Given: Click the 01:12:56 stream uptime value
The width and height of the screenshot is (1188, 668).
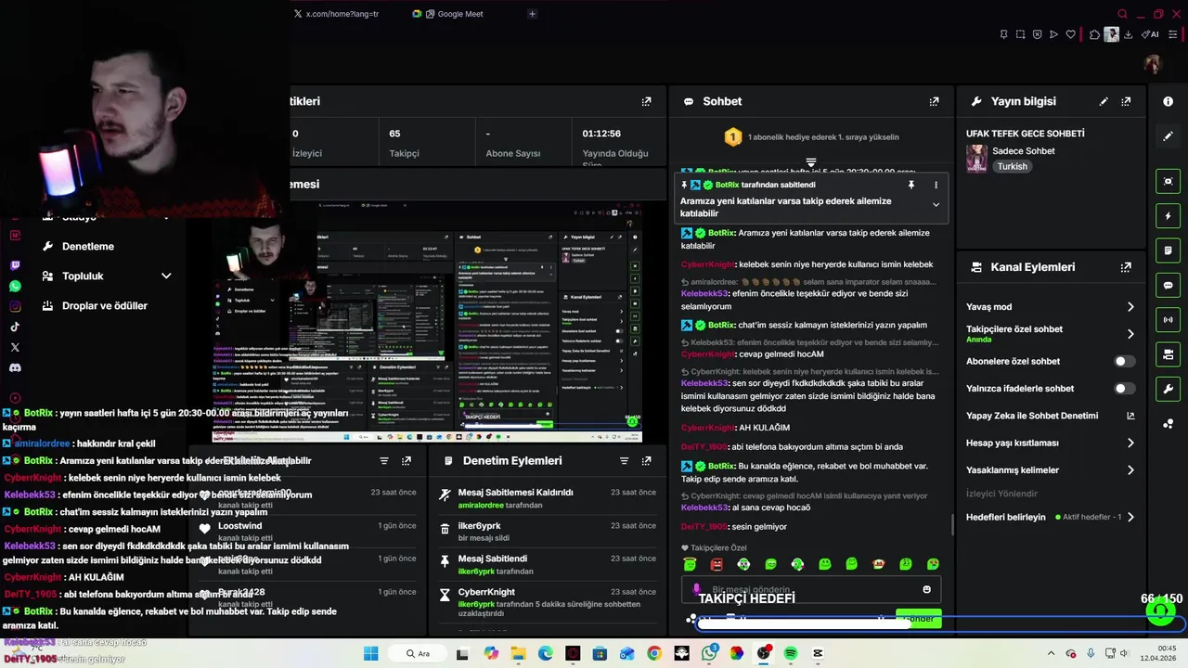Looking at the screenshot, I should coord(601,134).
